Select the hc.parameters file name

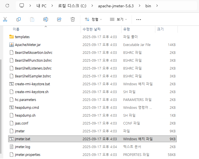point(26,100)
